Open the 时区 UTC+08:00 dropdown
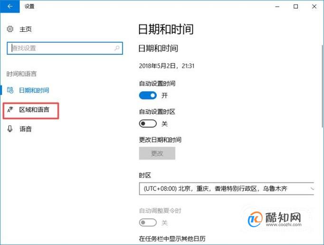This screenshot has height=245, width=324. [227, 188]
